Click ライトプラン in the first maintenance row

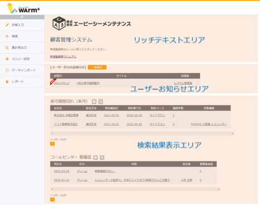coord(157,116)
